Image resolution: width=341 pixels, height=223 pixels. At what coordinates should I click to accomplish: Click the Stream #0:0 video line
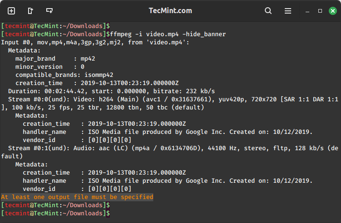pos(170,103)
